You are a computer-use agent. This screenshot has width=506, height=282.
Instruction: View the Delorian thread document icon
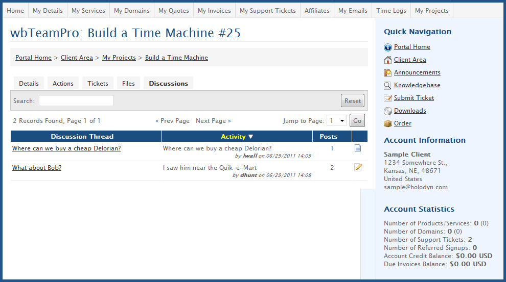point(358,148)
